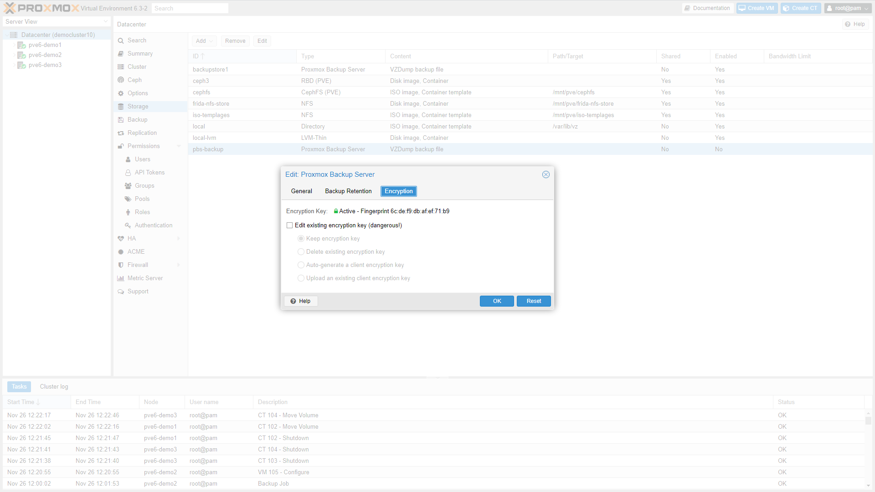Open the Server View dropdown
The image size is (875, 492).
[x=106, y=22]
